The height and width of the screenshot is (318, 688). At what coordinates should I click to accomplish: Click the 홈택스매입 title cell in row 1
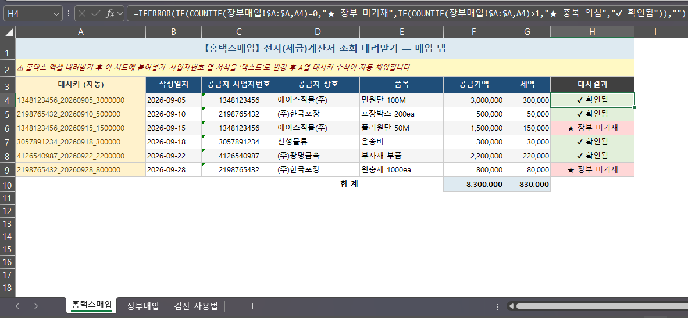coord(325,49)
